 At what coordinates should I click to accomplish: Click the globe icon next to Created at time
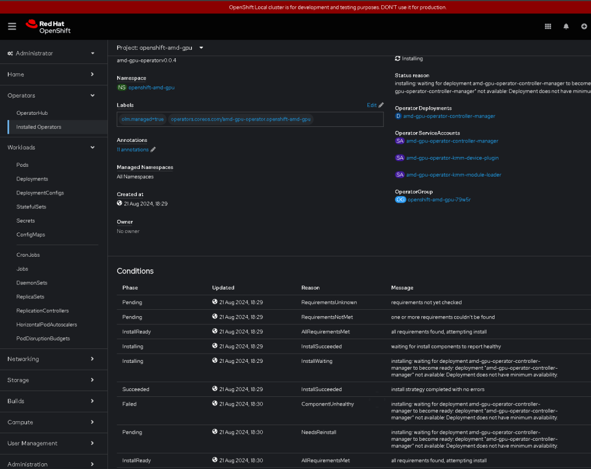click(x=120, y=203)
